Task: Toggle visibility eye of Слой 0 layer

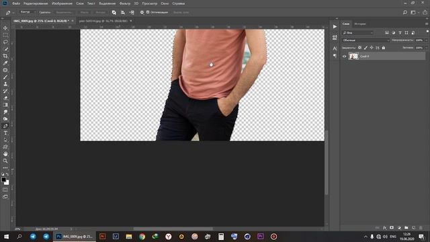Action: pos(345,56)
